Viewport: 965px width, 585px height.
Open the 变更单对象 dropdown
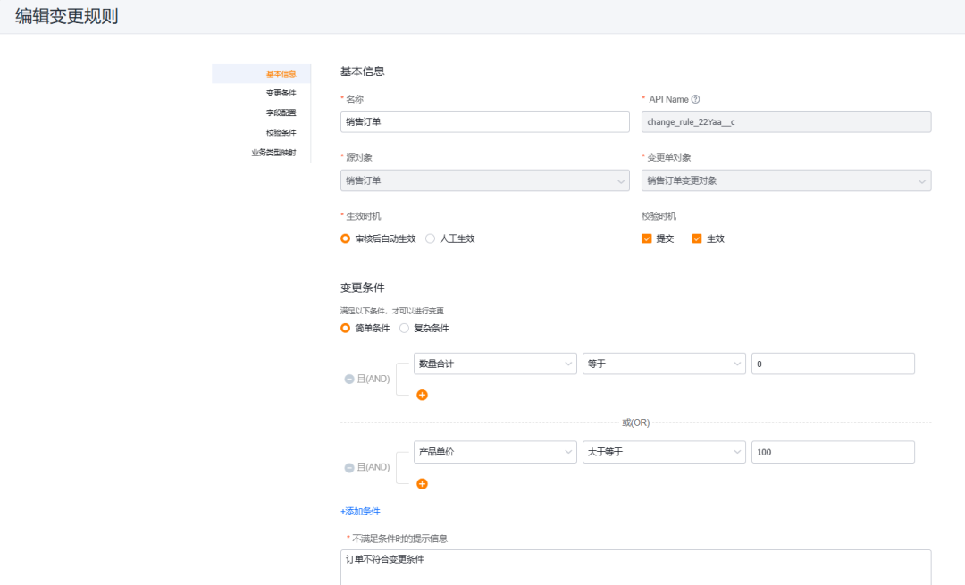786,180
